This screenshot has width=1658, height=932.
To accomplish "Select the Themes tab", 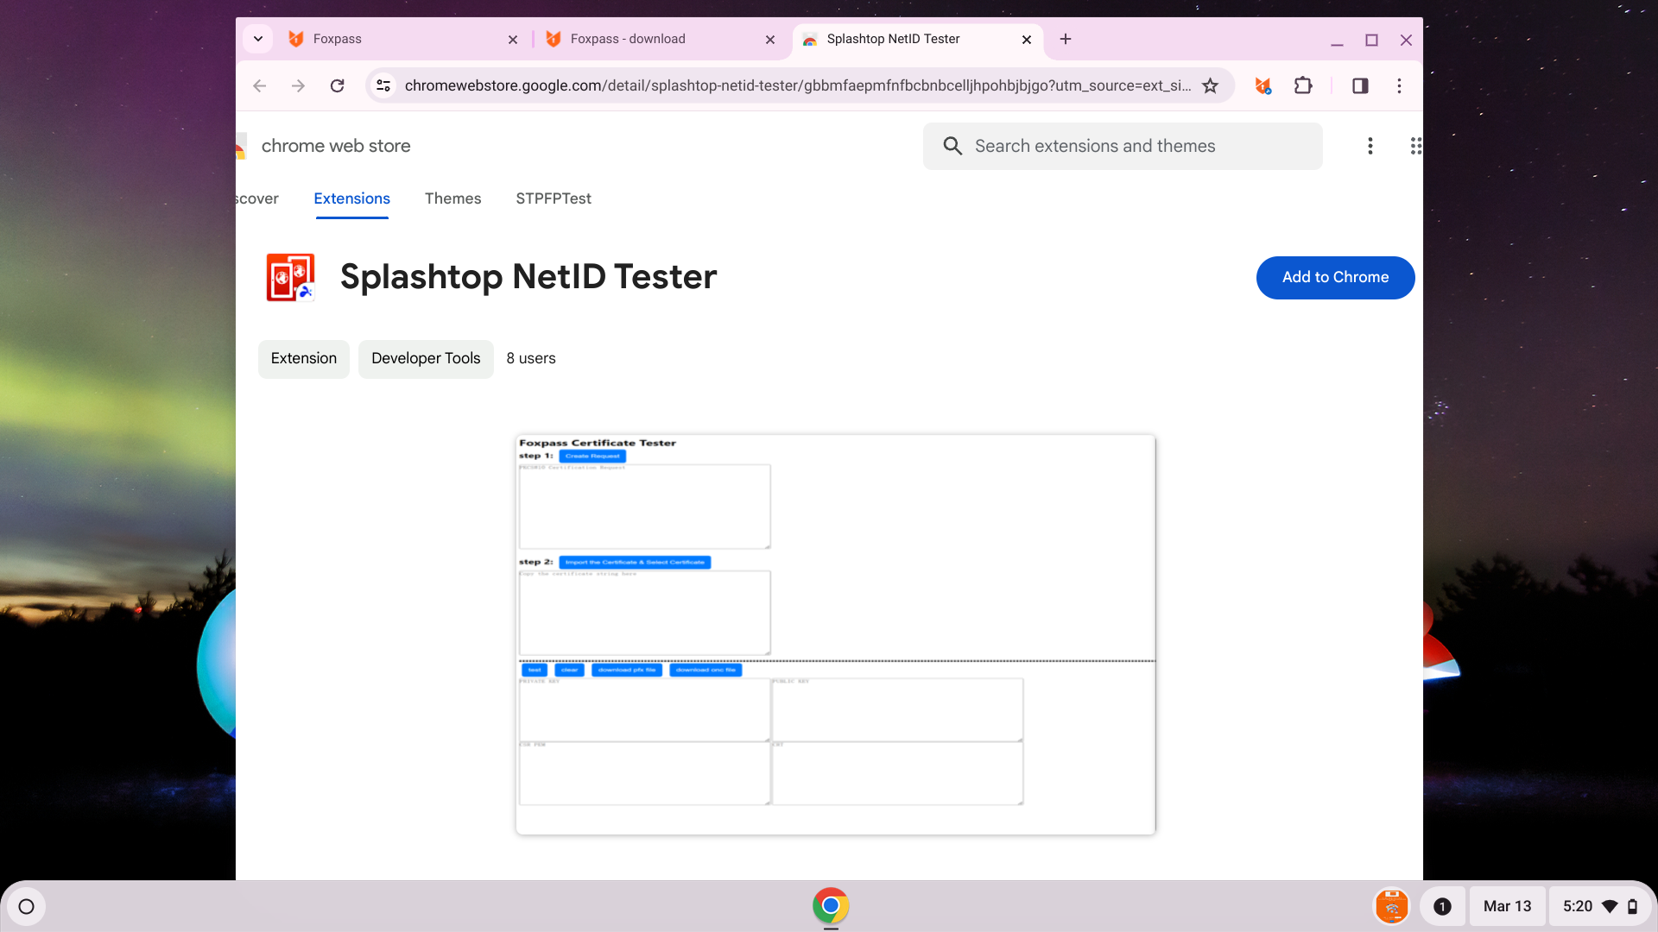I will tap(452, 198).
